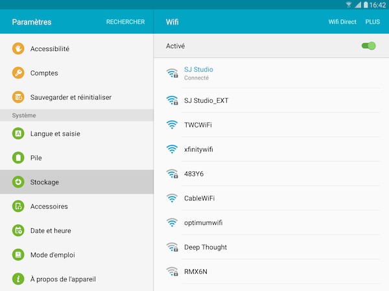The width and height of the screenshot is (389, 291).
Task: Open Wifi Direct
Action: [342, 22]
